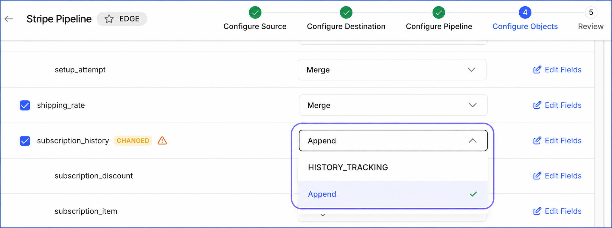Click the green check above Configure Source
612x228 pixels.
pos(255,13)
